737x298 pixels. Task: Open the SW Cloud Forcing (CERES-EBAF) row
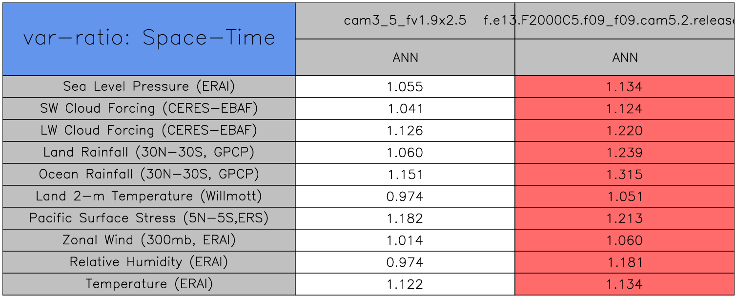pyautogui.click(x=149, y=108)
